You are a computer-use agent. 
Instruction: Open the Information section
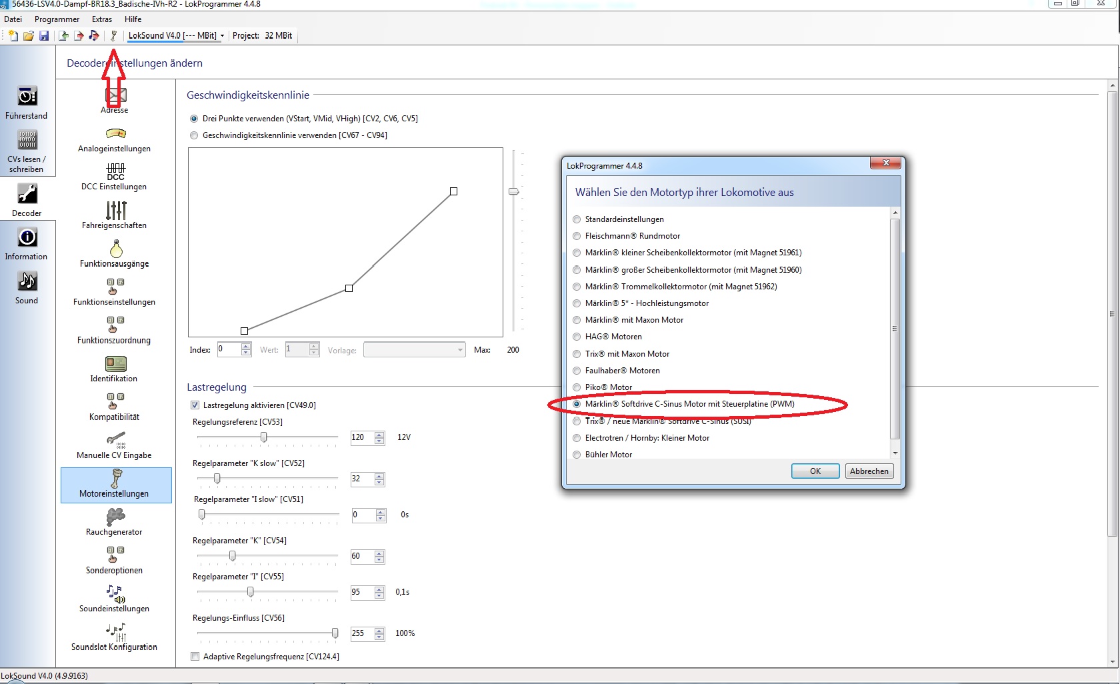pos(27,244)
